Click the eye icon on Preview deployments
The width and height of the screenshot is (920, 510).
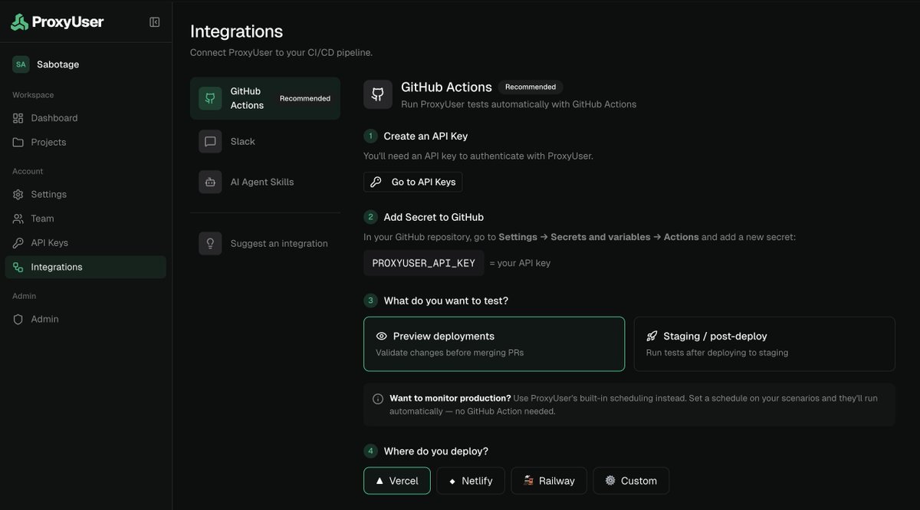[381, 336]
